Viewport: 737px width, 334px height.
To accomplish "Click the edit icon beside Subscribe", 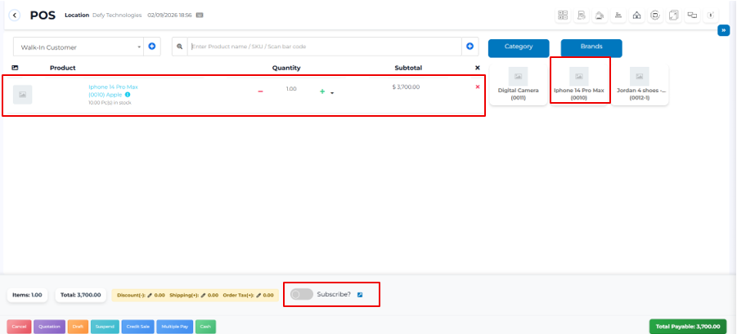I will (360, 294).
